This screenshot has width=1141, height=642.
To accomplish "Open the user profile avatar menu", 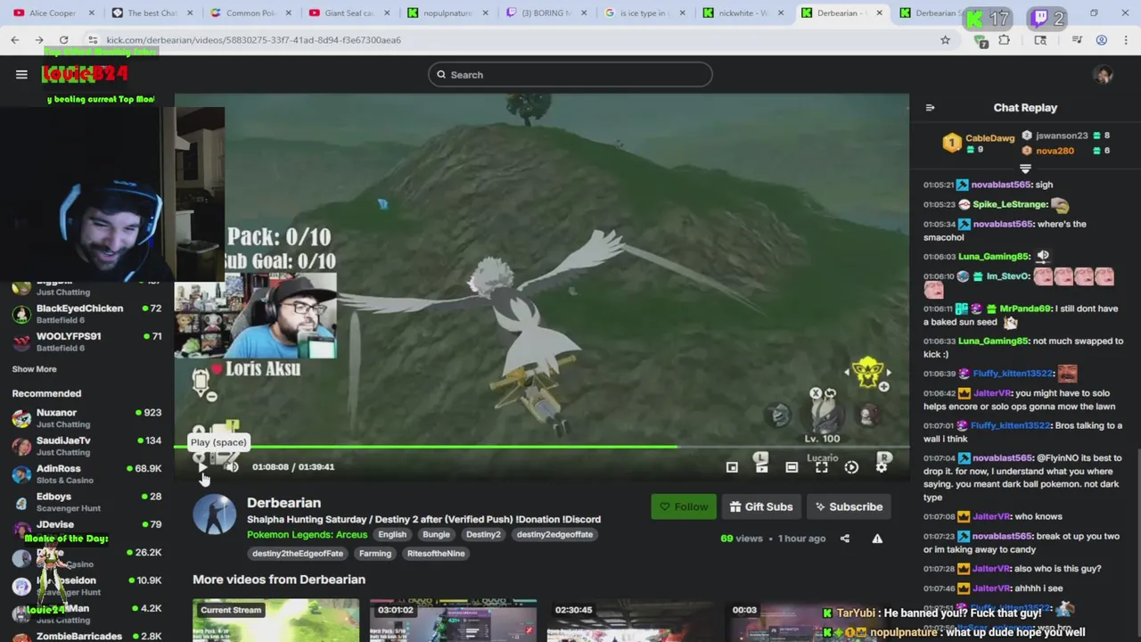I will point(1104,75).
